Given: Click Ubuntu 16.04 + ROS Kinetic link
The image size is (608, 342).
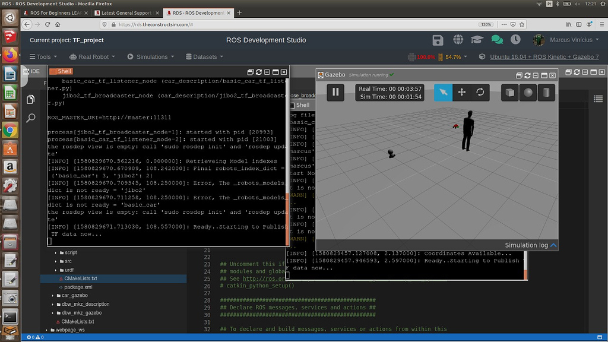Looking at the screenshot, I should 544,56.
